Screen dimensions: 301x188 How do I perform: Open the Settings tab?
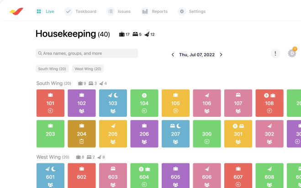(x=192, y=11)
